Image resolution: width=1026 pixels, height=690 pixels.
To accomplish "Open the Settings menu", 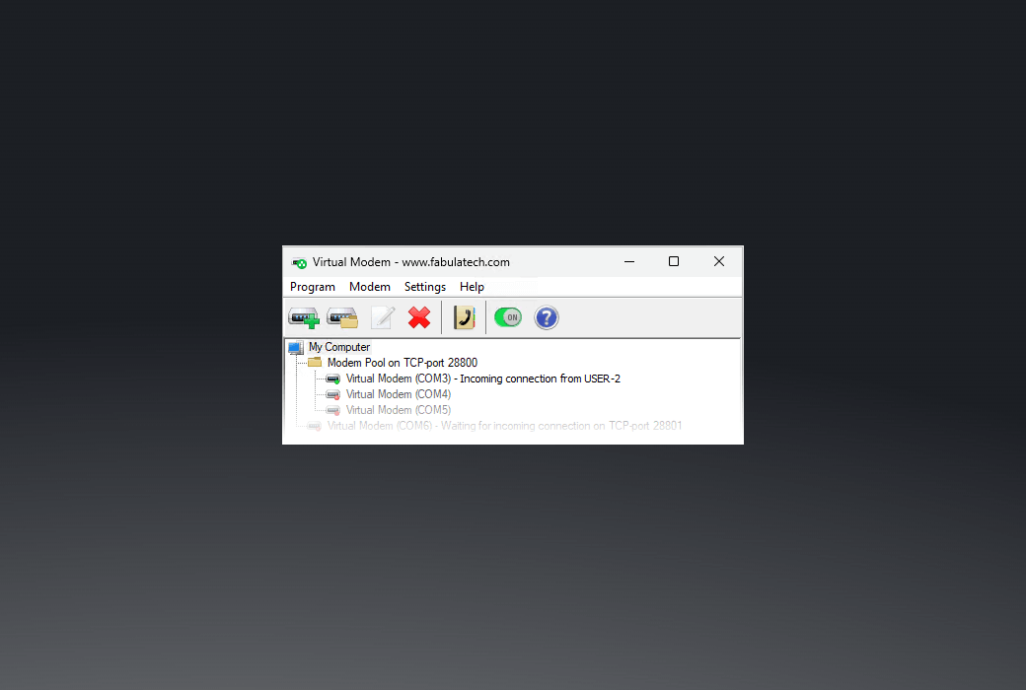I will [x=424, y=287].
